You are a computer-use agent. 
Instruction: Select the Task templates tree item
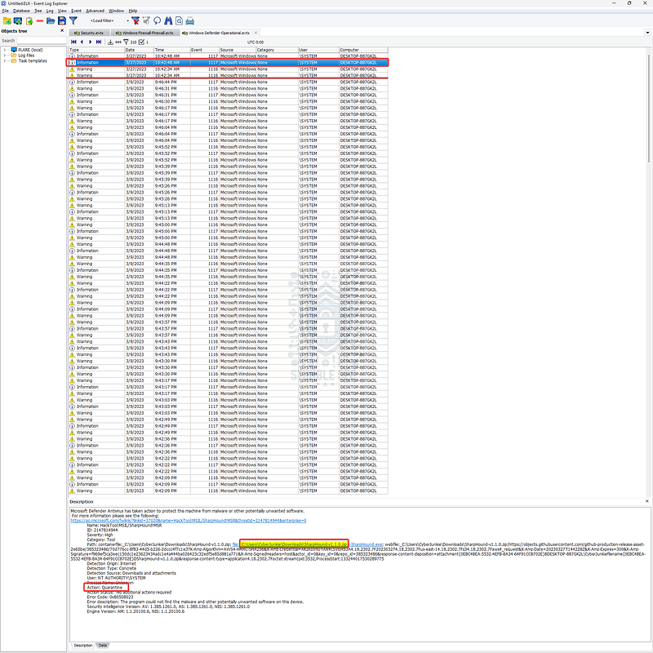click(x=33, y=60)
